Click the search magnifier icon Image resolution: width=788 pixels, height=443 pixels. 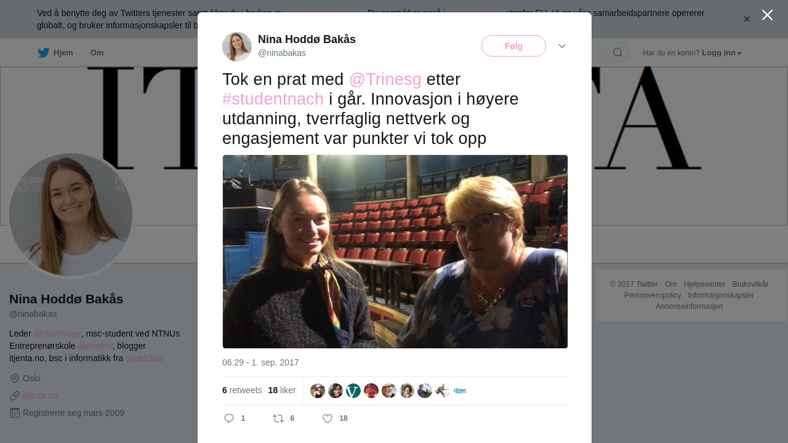(617, 52)
